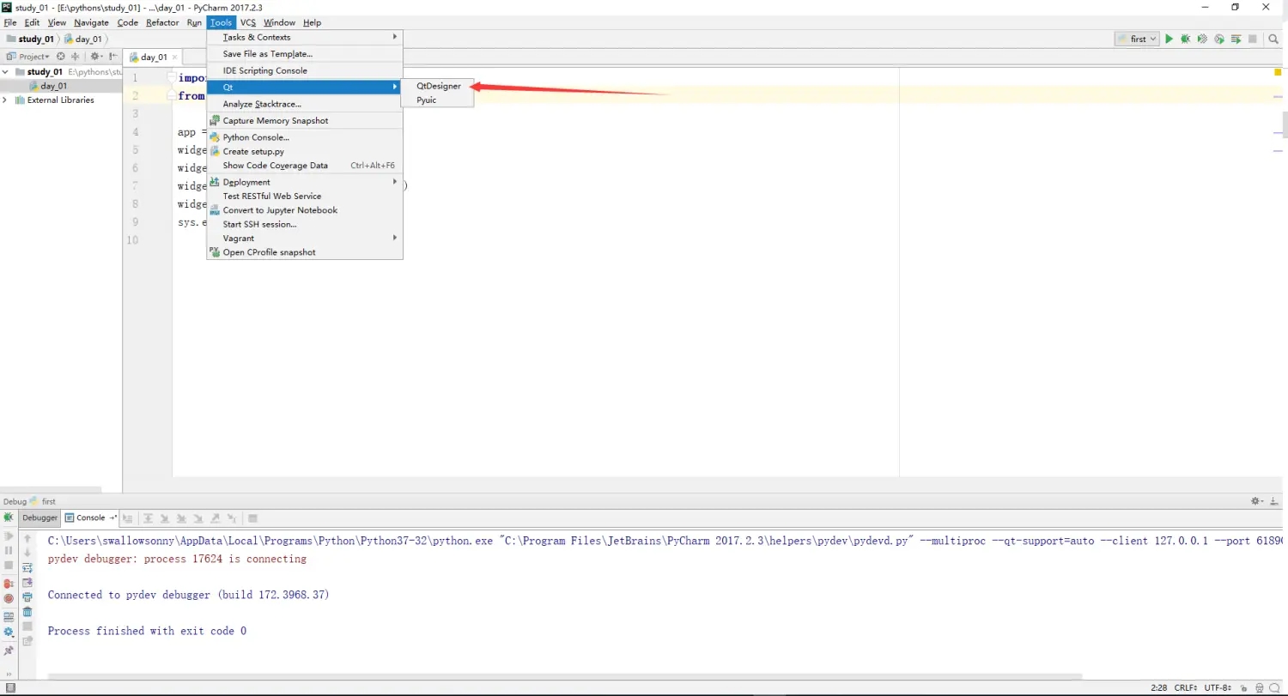Open Search Everywhere magnifier icon
Screen dimensions: 1288x696
[1273, 39]
